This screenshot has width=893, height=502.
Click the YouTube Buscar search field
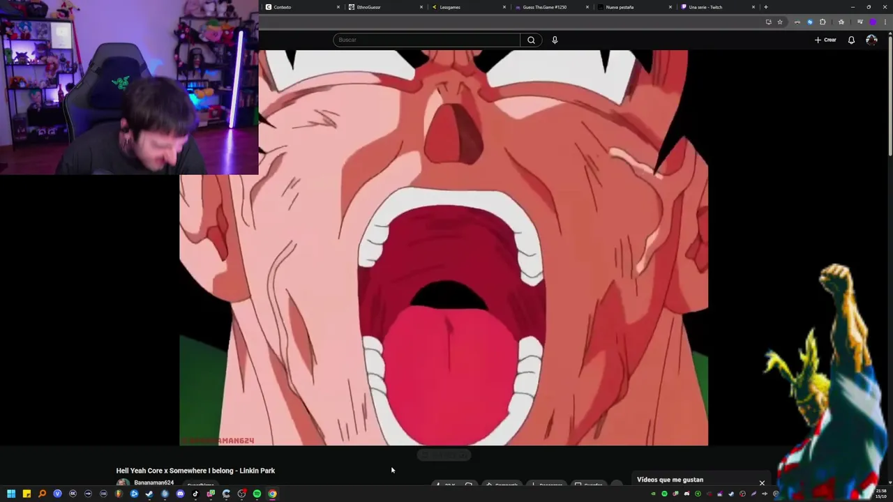[x=426, y=40]
